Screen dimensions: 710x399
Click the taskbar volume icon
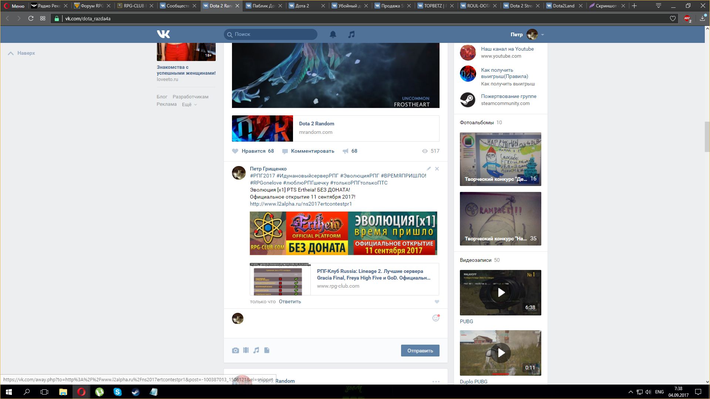coord(648,392)
